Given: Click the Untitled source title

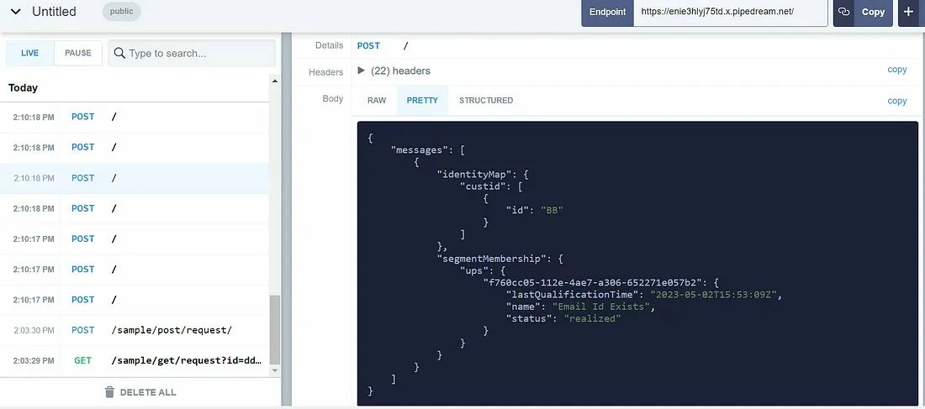Looking at the screenshot, I should click(54, 12).
